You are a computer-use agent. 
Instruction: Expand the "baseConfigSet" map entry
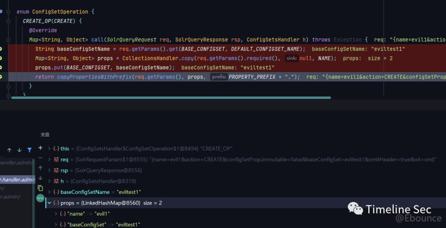click(56, 225)
